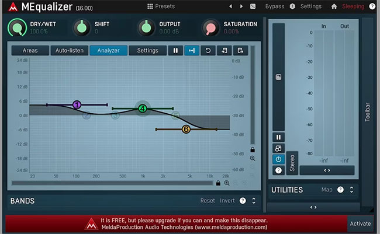Image resolution: width=380 pixels, height=234 pixels.
Task: Click the meter snapshot icon above pause
Action: tap(278, 77)
